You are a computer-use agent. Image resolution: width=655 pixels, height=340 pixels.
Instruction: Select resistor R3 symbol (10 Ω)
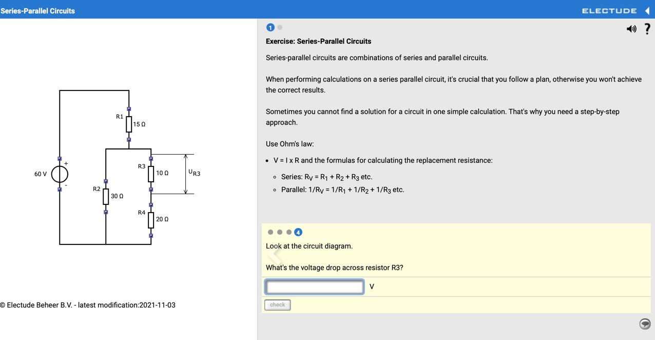pyautogui.click(x=151, y=174)
